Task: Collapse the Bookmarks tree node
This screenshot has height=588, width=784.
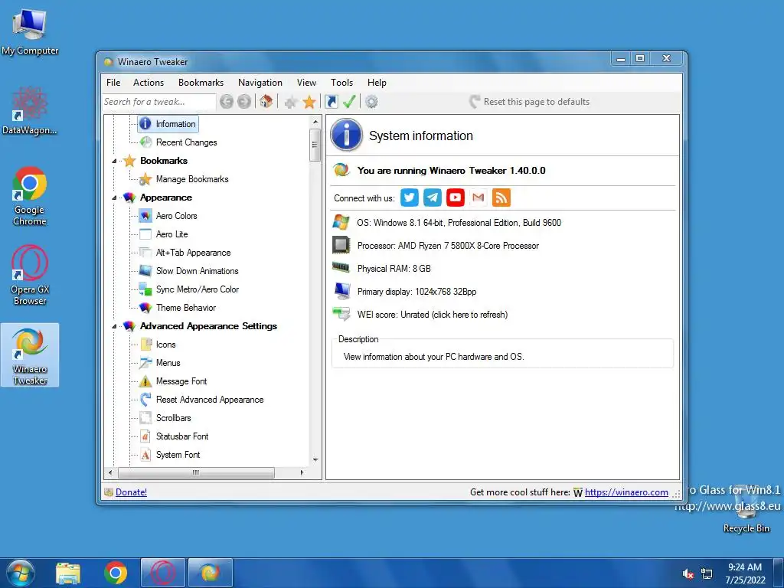Action: click(114, 161)
